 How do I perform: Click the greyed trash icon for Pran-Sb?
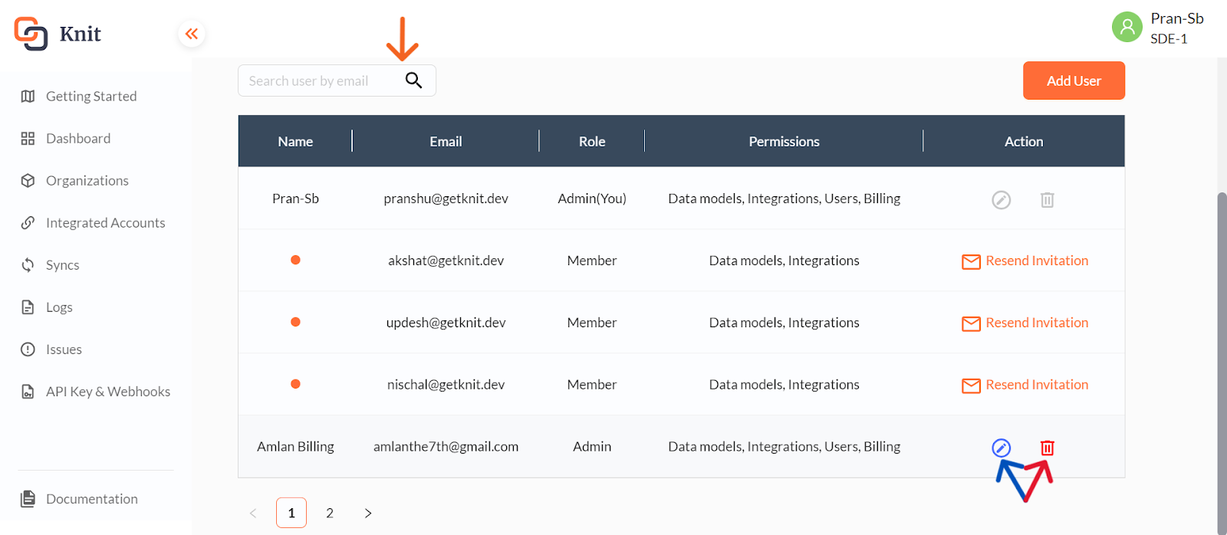tap(1047, 200)
